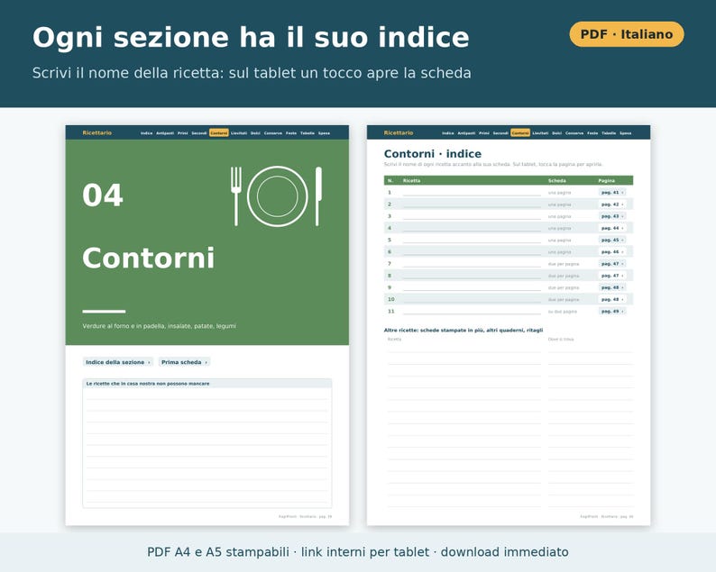Viewport: 716px width, 572px height.
Task: Click the 'Pagina' column header
Action: coord(606,181)
